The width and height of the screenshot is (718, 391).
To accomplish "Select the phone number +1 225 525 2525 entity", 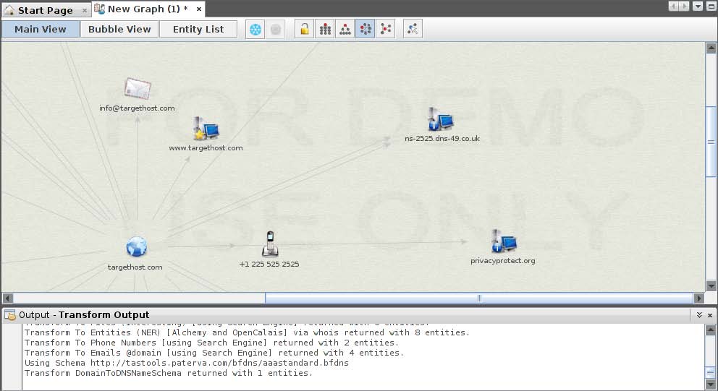I will 269,244.
